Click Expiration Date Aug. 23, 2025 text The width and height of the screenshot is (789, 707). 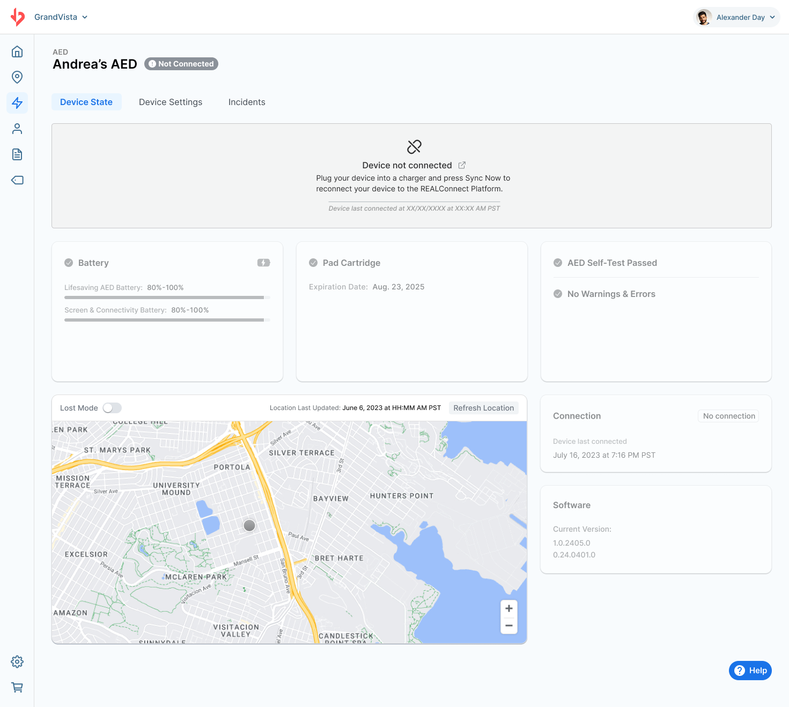pyautogui.click(x=367, y=287)
